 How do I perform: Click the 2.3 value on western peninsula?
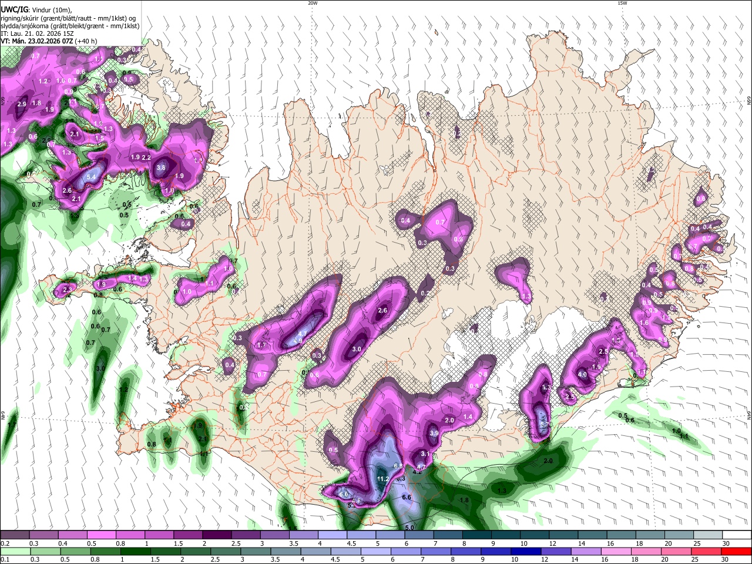[x=67, y=289]
